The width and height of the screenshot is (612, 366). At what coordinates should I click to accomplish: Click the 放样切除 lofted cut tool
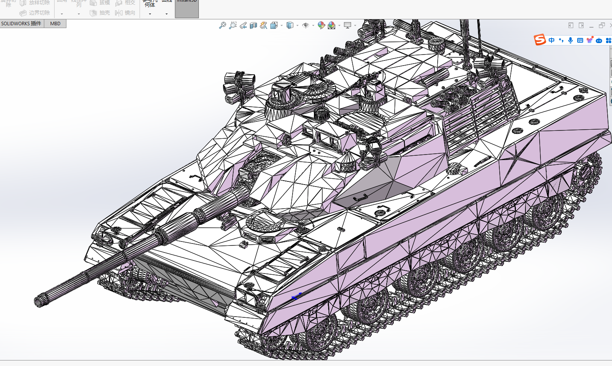coord(35,3)
